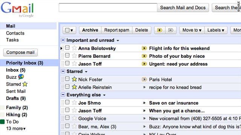Star the Google Voice message
The image size is (241, 135).
click(x=75, y=118)
